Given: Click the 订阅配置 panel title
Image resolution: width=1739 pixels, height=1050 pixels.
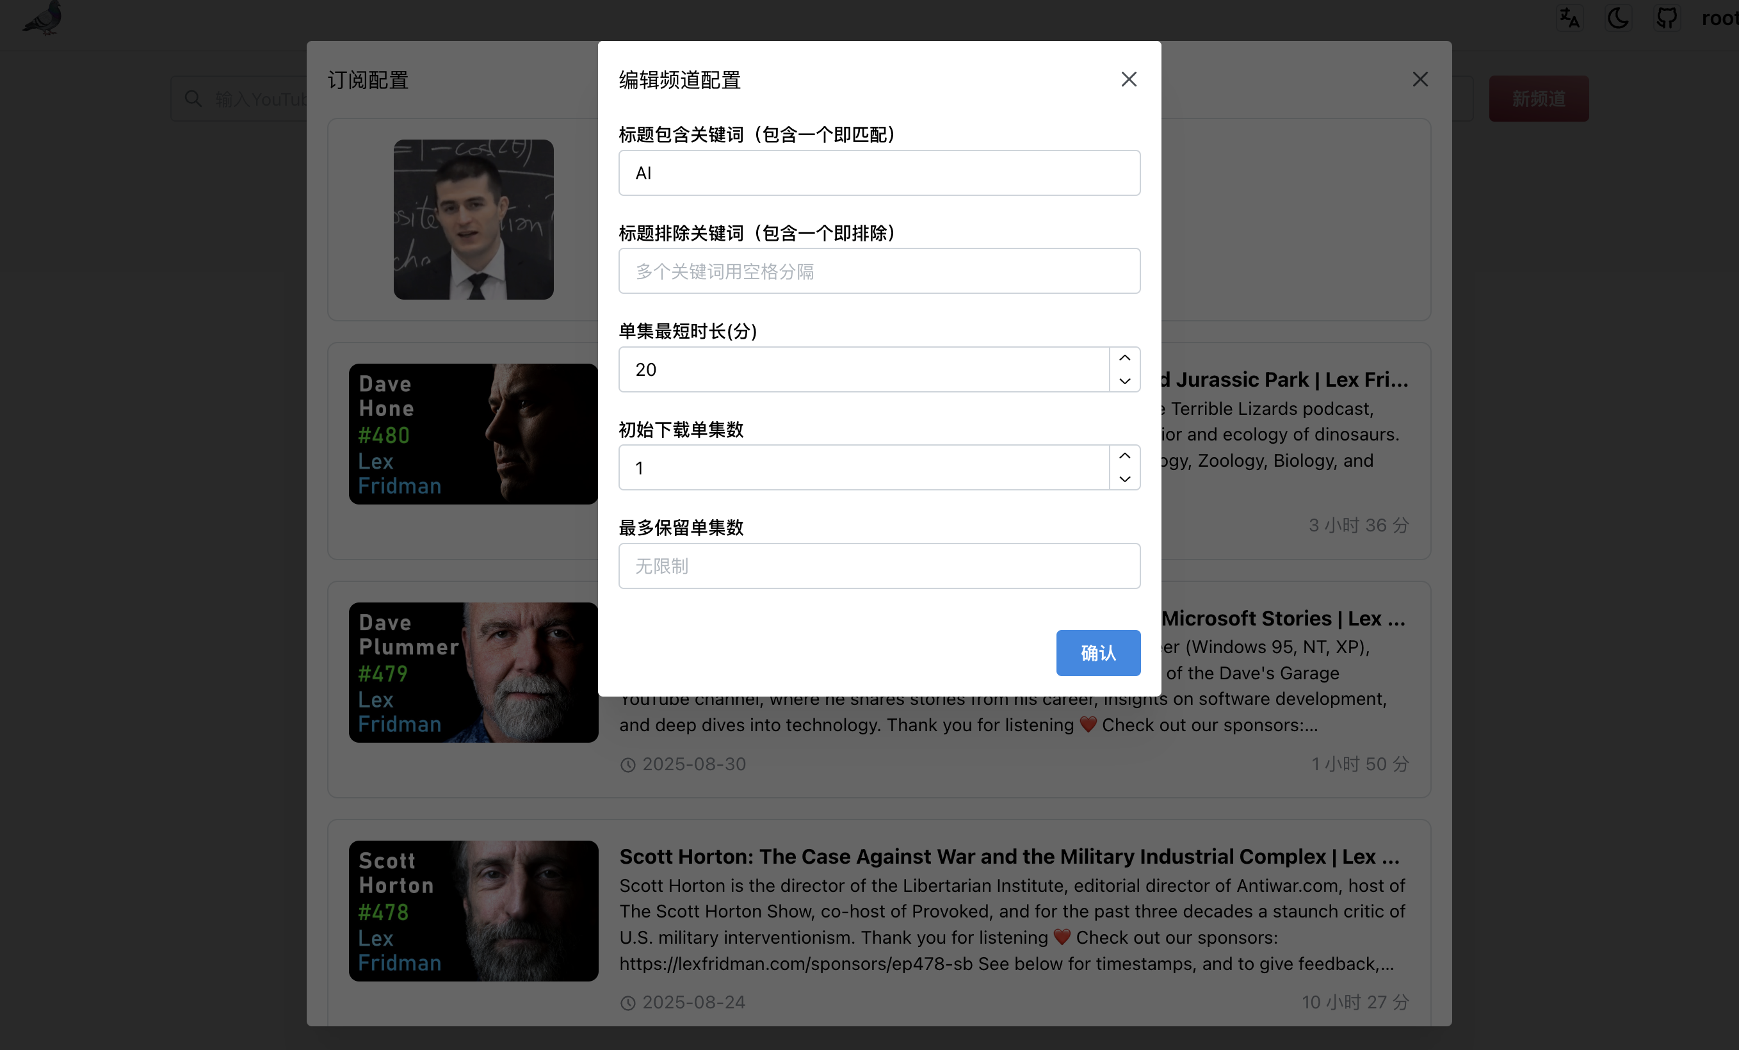Looking at the screenshot, I should tap(368, 80).
